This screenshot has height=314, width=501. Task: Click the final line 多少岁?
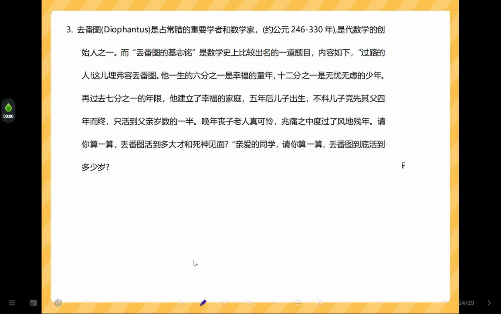pyautogui.click(x=95, y=167)
